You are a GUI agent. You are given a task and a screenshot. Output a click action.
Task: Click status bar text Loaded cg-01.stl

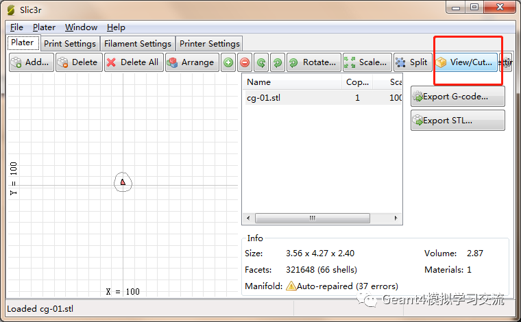40,309
